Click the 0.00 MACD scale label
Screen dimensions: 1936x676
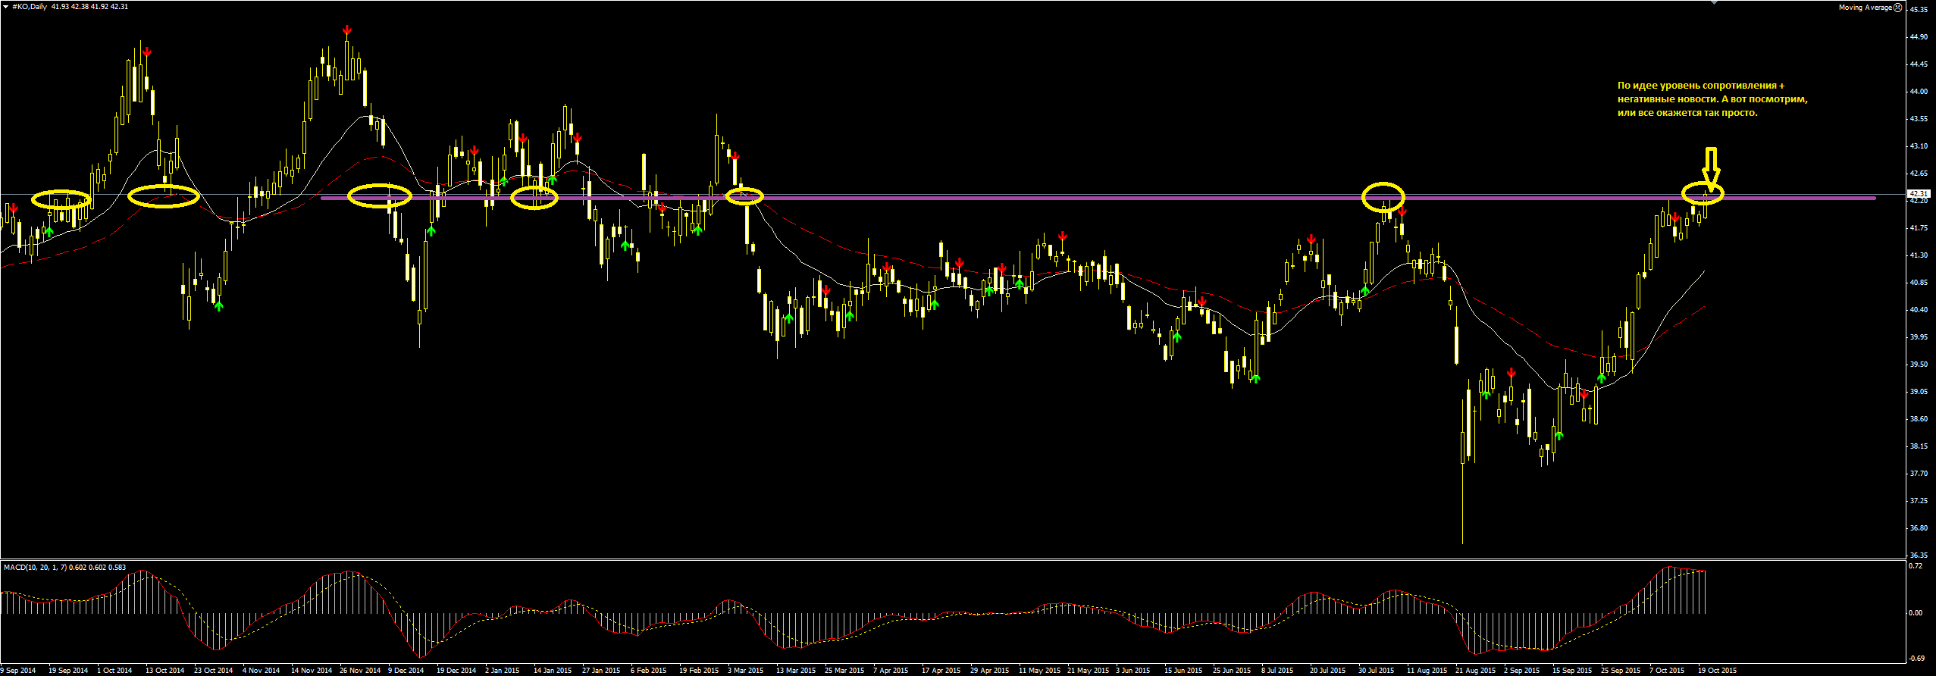coord(1916,613)
